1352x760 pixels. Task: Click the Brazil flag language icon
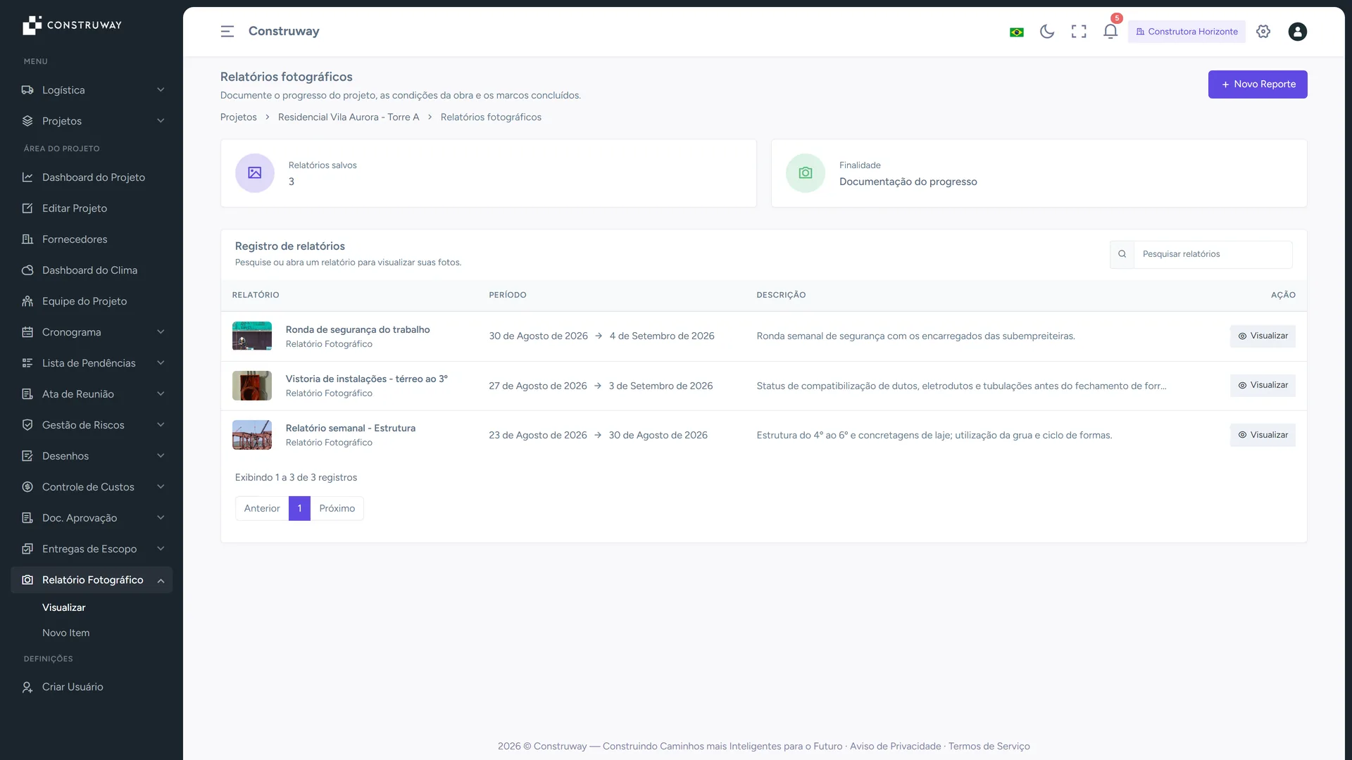click(x=1016, y=32)
